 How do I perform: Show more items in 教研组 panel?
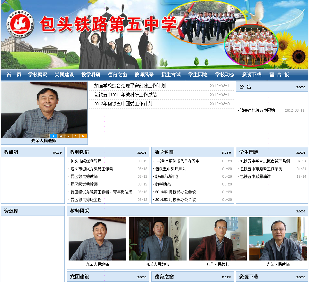[x=57, y=152]
